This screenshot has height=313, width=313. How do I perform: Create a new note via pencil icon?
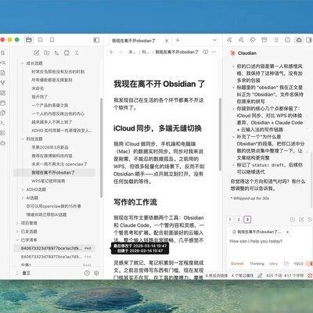(x=37, y=52)
